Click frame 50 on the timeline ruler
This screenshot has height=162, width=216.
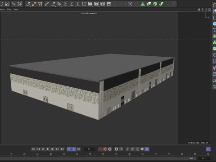(103, 154)
